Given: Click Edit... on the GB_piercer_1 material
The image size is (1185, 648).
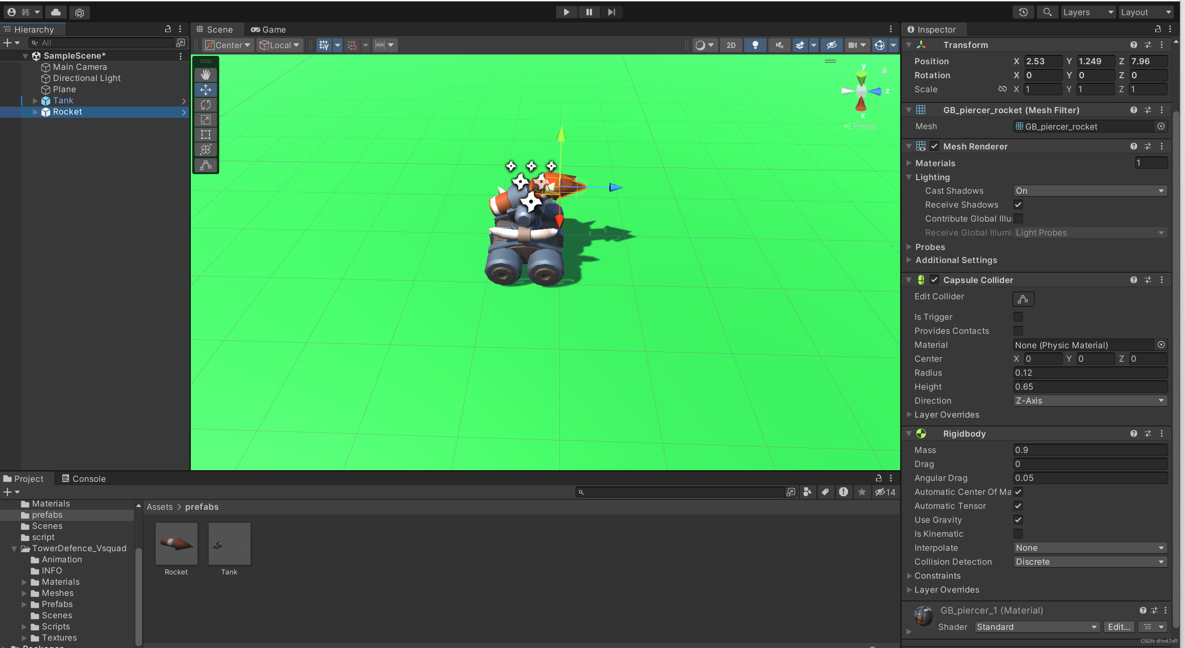Looking at the screenshot, I should pos(1119,627).
